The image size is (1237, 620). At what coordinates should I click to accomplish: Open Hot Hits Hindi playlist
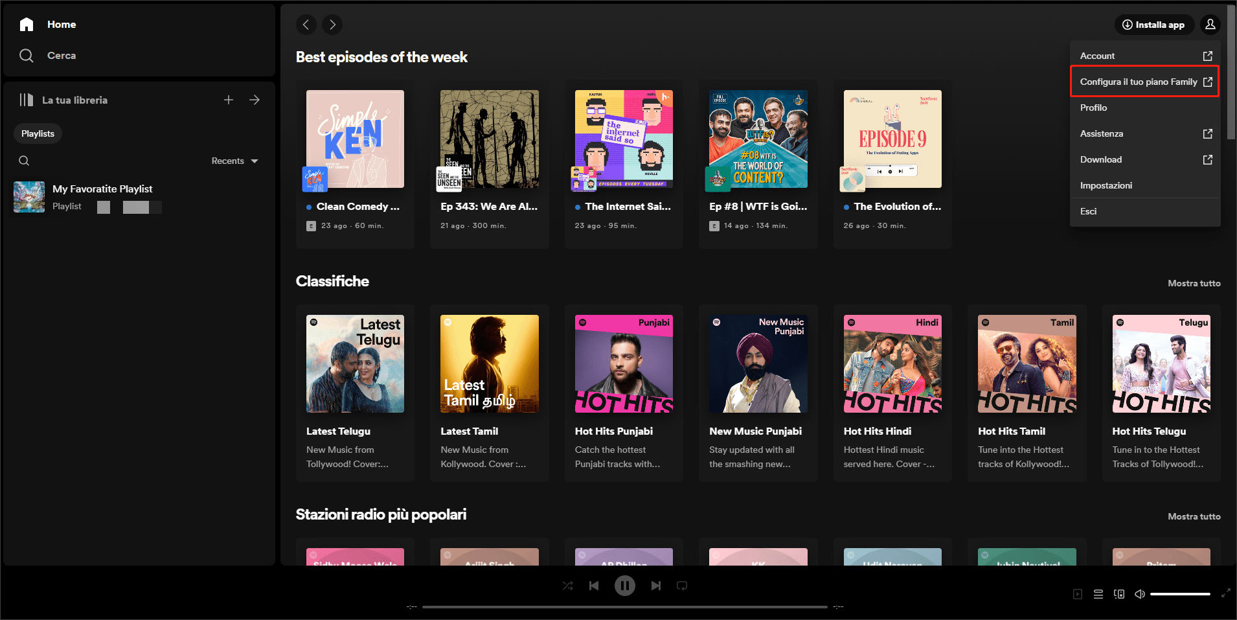coord(892,393)
